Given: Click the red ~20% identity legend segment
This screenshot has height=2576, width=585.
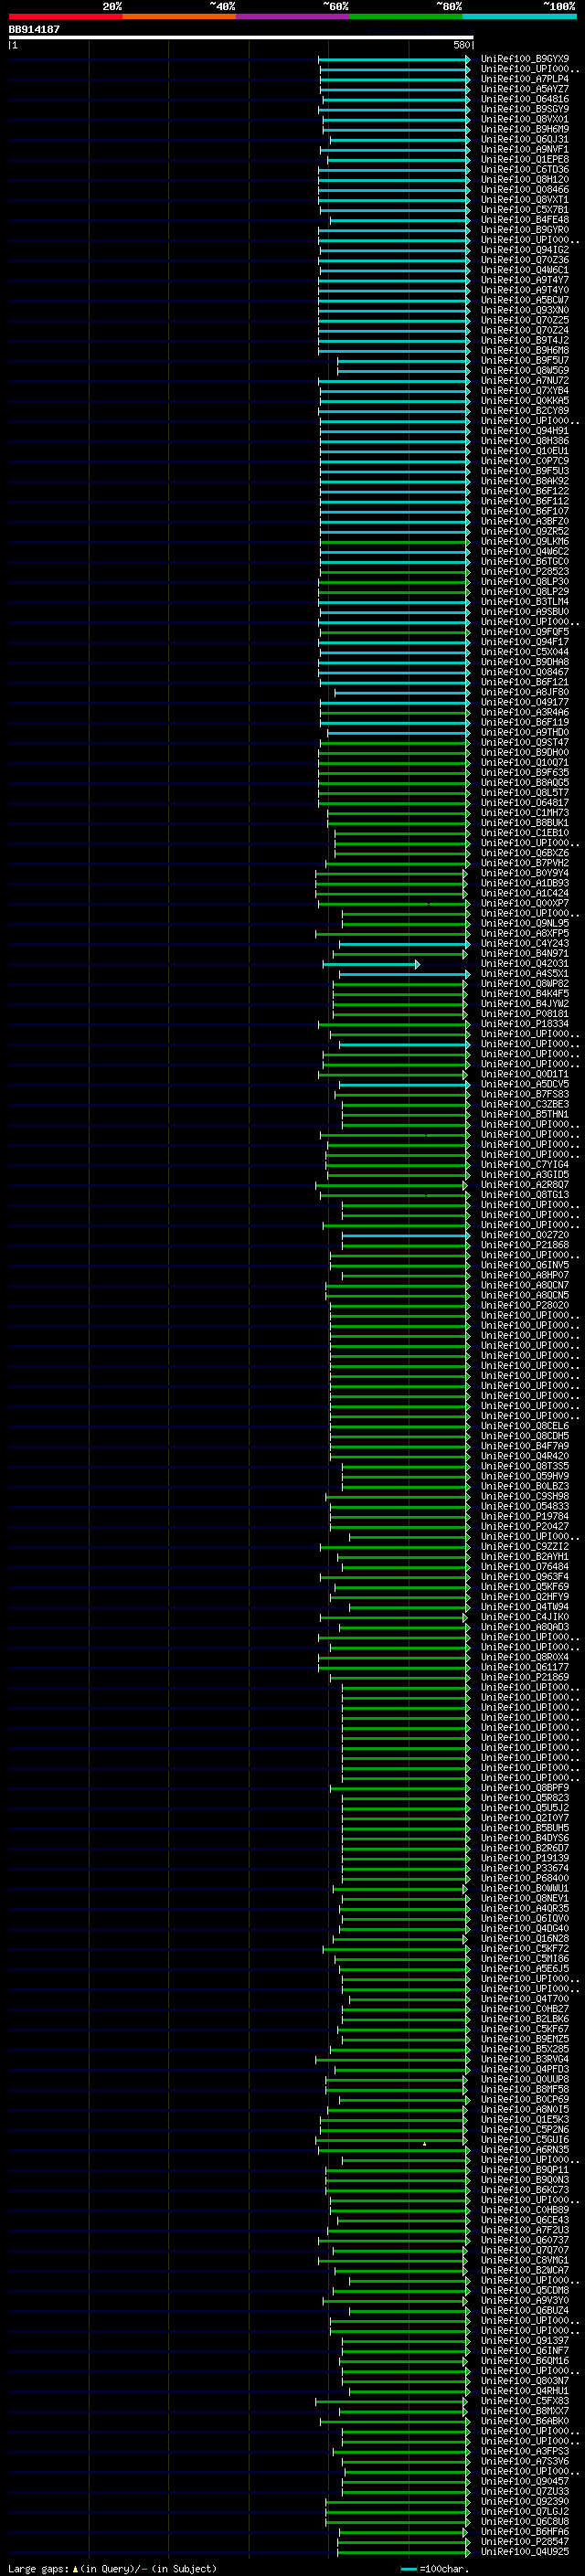Looking at the screenshot, I should click(x=65, y=16).
